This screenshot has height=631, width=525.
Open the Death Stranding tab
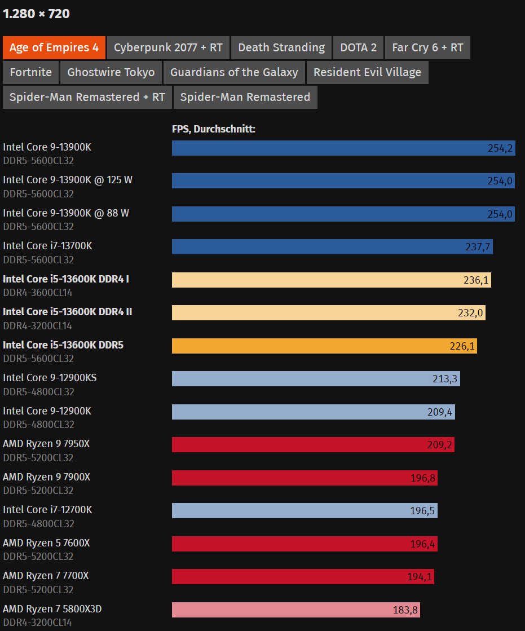click(281, 47)
